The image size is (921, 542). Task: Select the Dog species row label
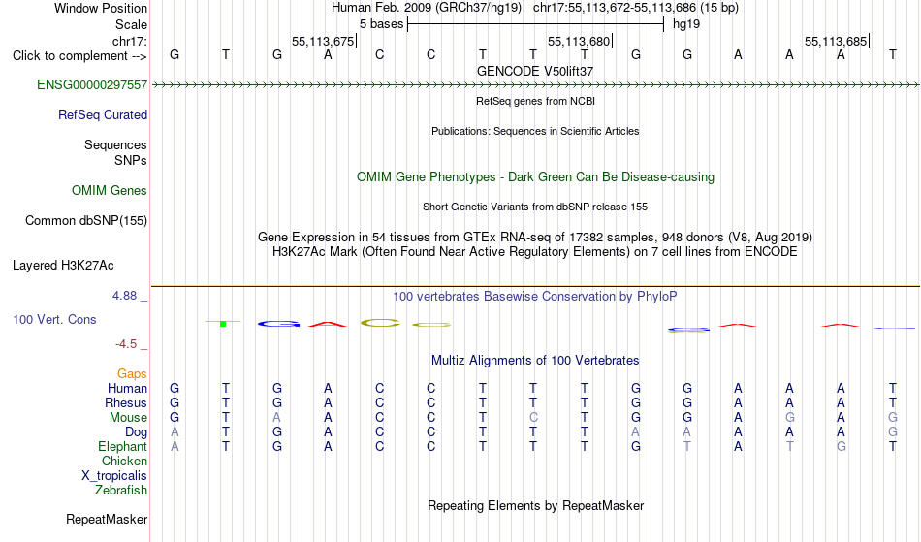137,432
